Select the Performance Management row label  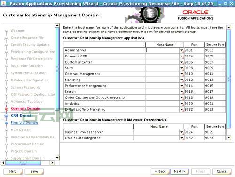(x=86, y=86)
